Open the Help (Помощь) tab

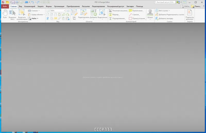(x=139, y=6)
